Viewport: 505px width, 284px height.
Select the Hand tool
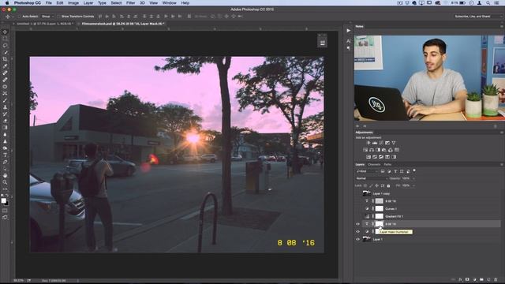click(5, 175)
